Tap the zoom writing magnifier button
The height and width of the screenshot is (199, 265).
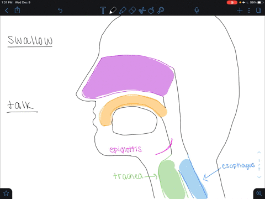pos(259,193)
